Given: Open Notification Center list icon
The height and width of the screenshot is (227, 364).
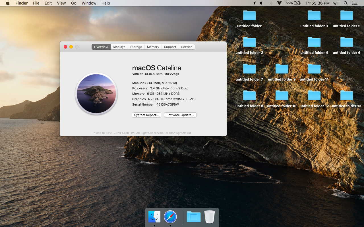Looking at the screenshot, I should coord(355,3).
